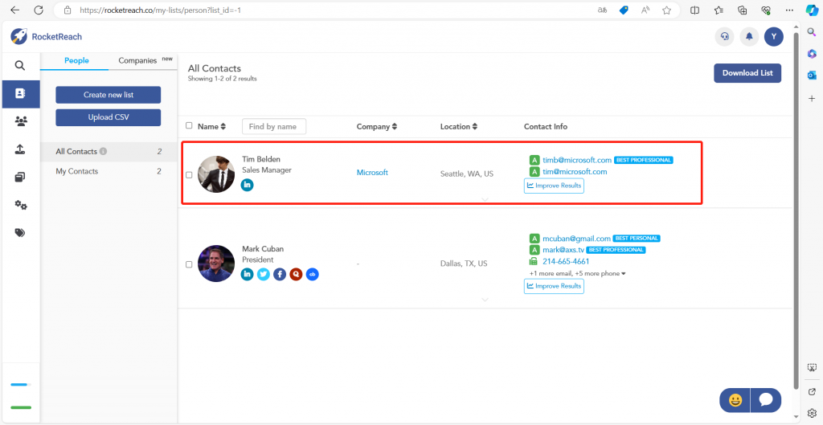Refresh the browser page
The width and height of the screenshot is (823, 425).
[39, 10]
